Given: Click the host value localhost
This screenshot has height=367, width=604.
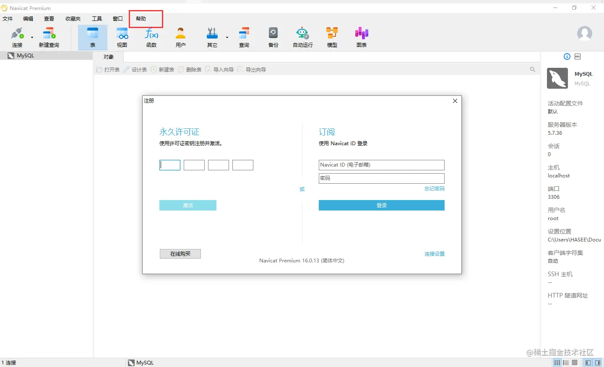Looking at the screenshot, I should (x=559, y=176).
